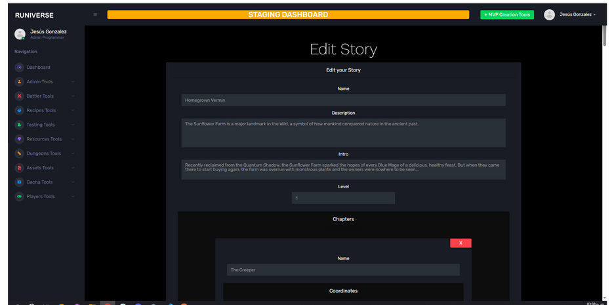Toggle the hamburger sidebar menu button
The image size is (614, 305).
[x=95, y=14]
